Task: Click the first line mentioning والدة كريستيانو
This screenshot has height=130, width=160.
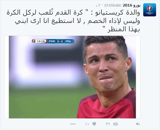Action: (x=73, y=13)
